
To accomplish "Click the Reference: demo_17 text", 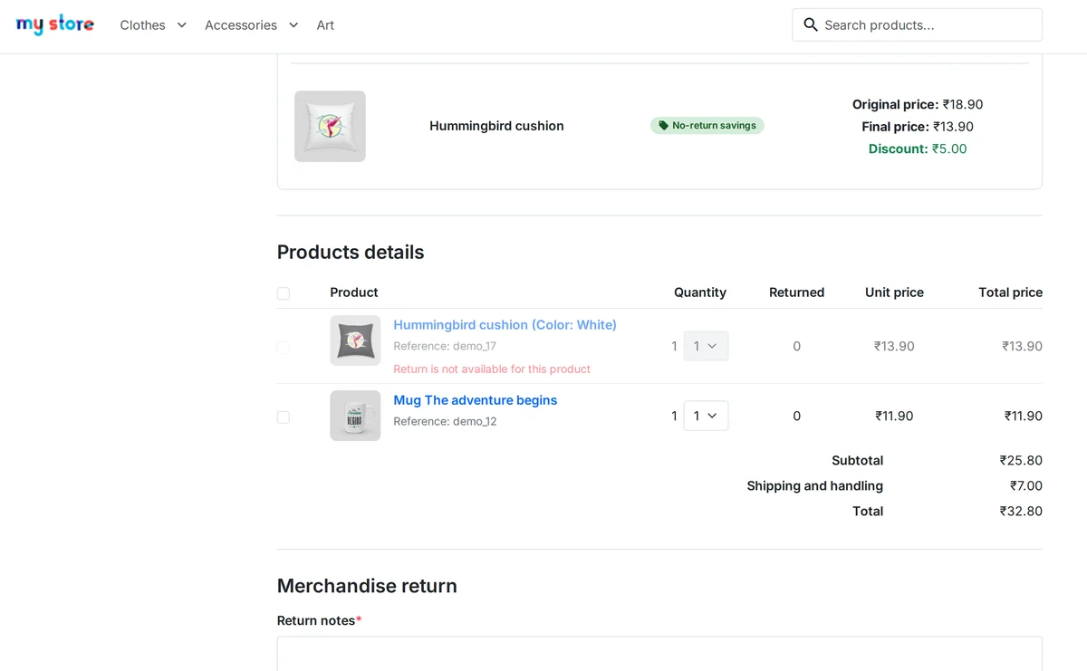I will pyautogui.click(x=445, y=346).
